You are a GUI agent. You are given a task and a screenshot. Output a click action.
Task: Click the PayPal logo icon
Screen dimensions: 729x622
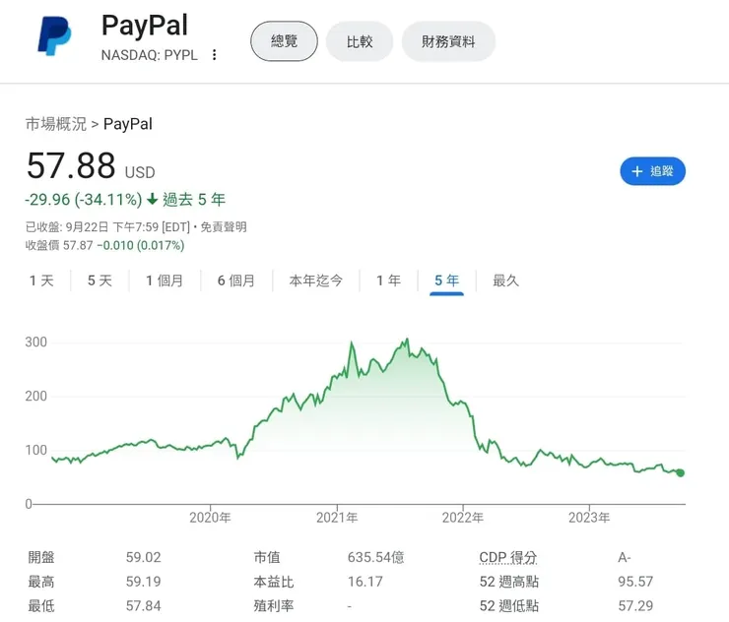click(54, 35)
